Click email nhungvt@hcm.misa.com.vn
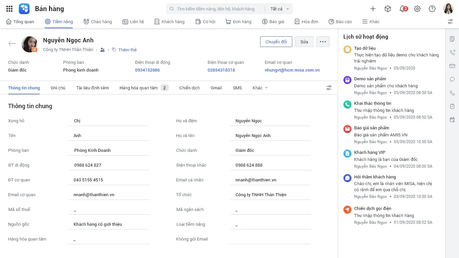 pyautogui.click(x=292, y=70)
